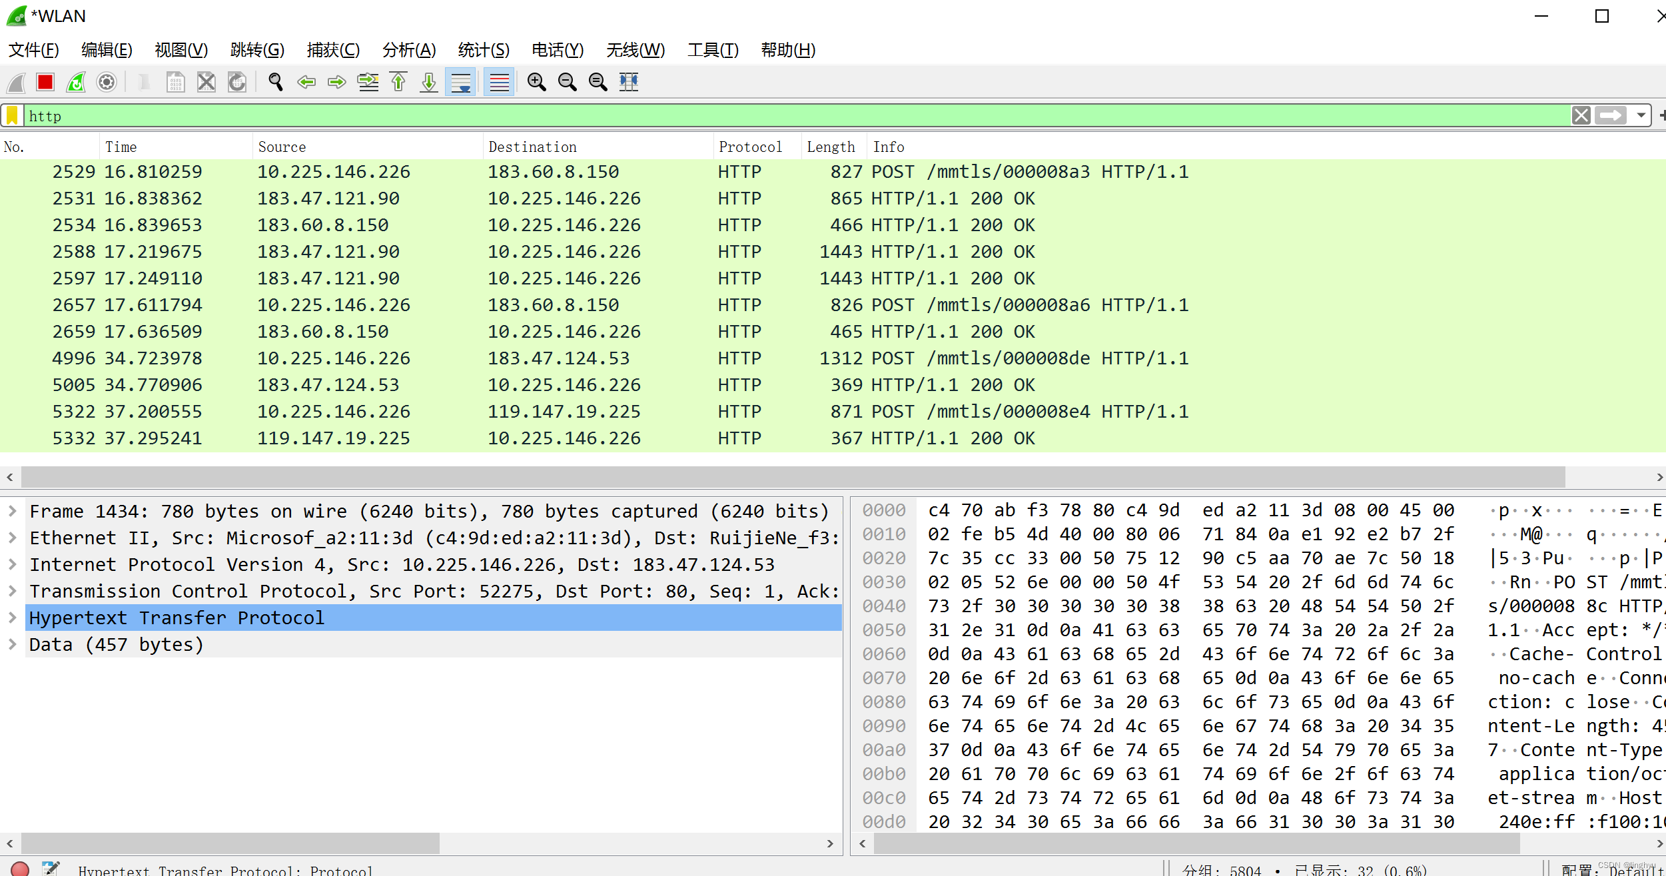This screenshot has width=1666, height=876.
Task: Open the find packet tool
Action: pos(275,82)
